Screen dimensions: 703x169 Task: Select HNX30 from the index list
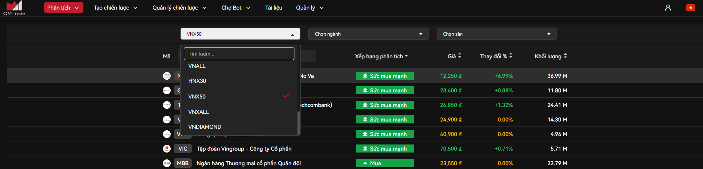[x=239, y=81]
